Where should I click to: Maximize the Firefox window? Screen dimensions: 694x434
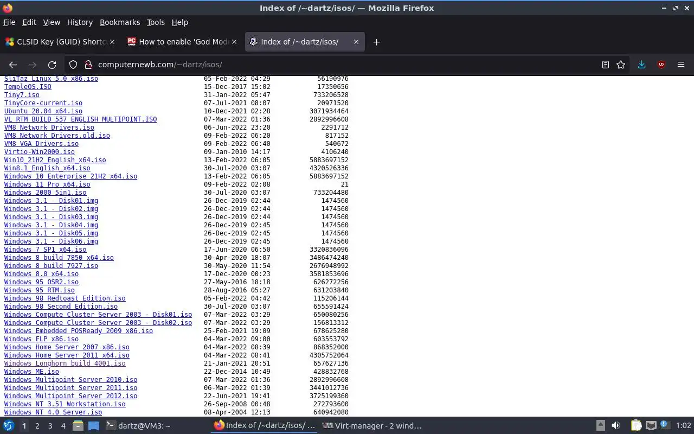coord(676,8)
